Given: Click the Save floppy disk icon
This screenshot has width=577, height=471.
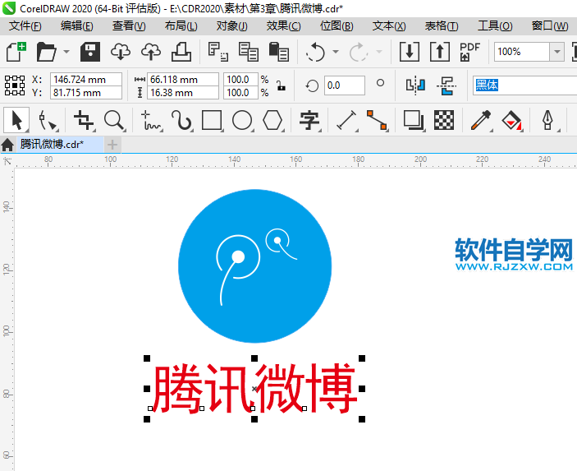Looking at the screenshot, I should point(90,52).
